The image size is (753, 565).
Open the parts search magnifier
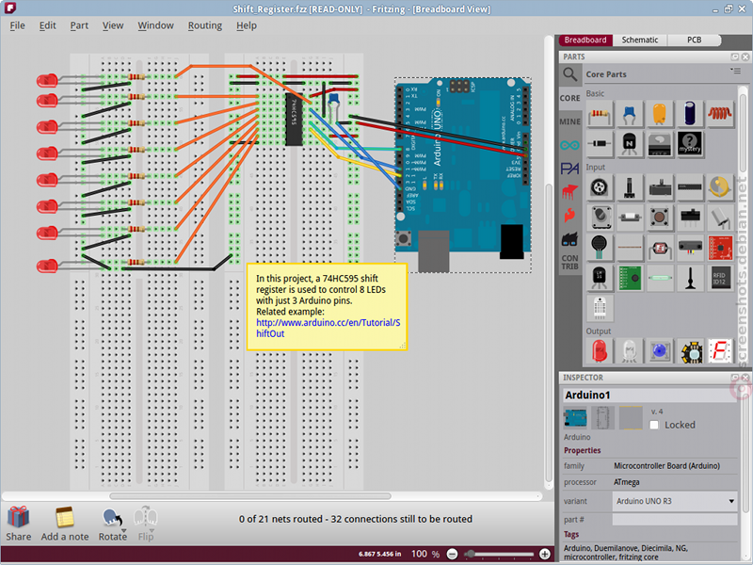pyautogui.click(x=569, y=74)
